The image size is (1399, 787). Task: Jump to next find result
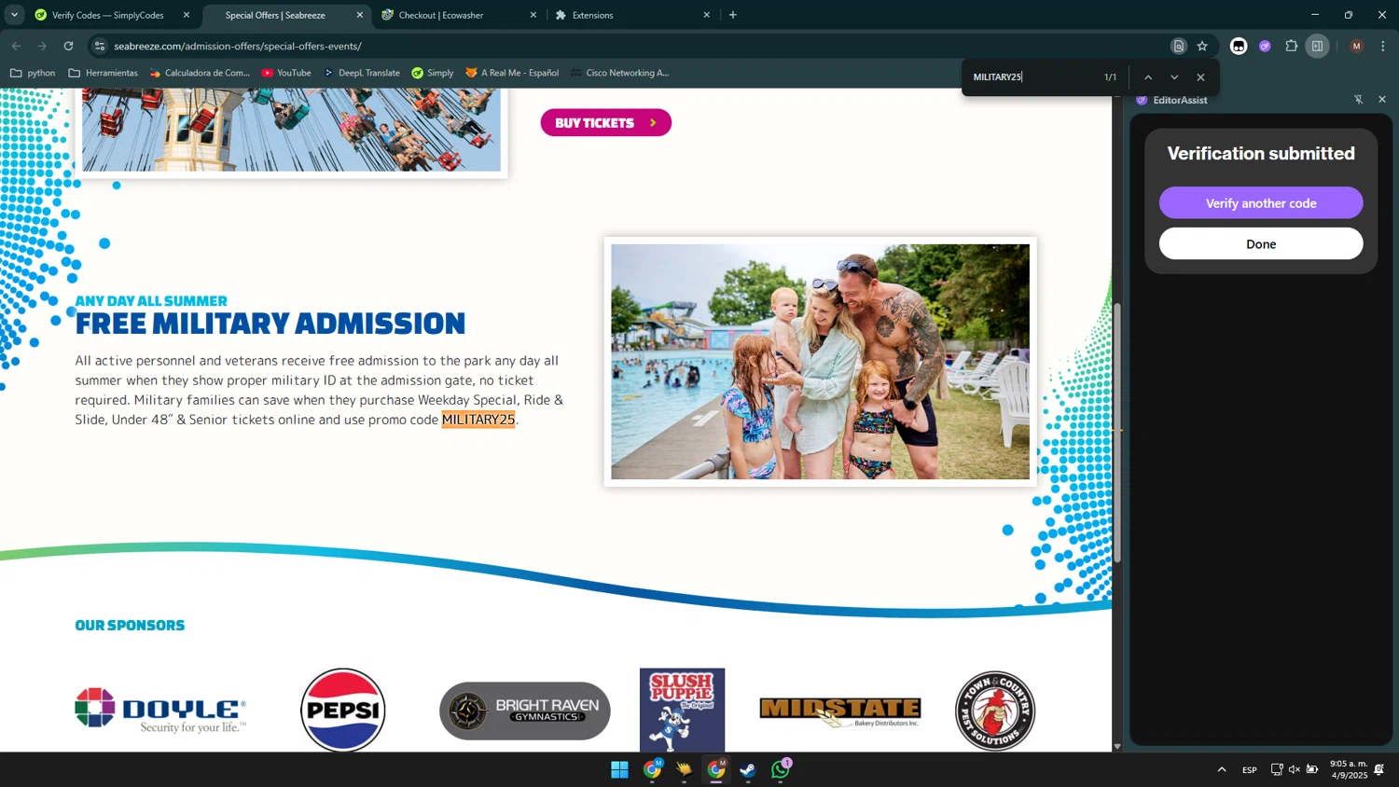[1174, 77]
